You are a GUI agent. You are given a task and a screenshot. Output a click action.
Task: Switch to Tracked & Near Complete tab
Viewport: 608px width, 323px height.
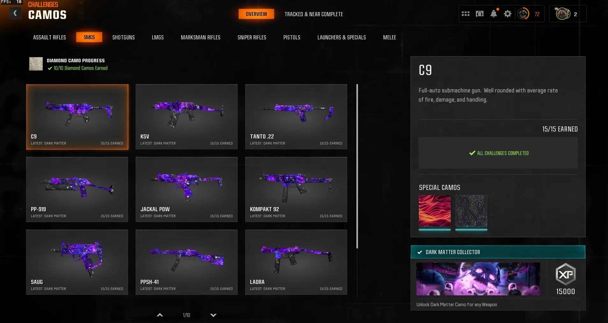point(314,14)
